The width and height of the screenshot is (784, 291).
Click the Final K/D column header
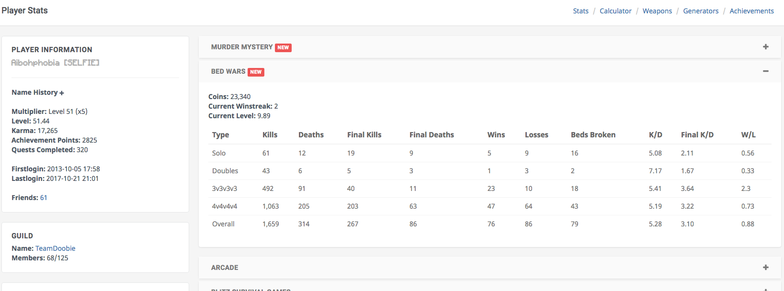697,135
